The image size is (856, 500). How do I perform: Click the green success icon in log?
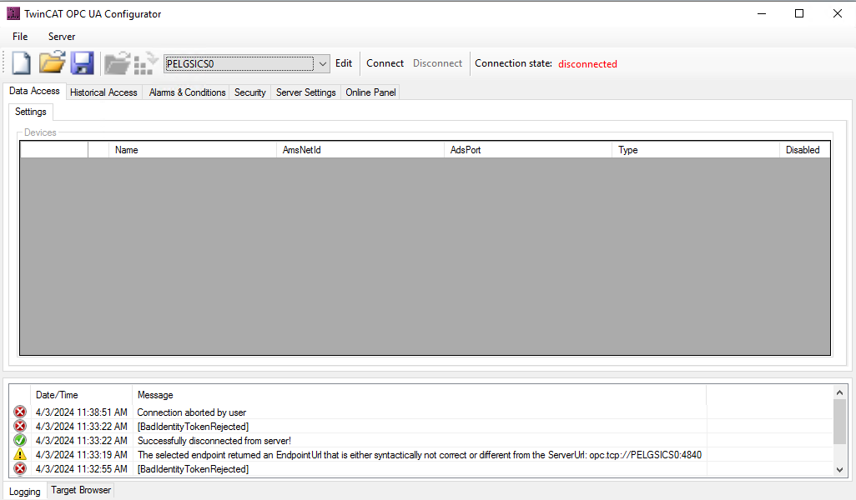click(x=20, y=441)
